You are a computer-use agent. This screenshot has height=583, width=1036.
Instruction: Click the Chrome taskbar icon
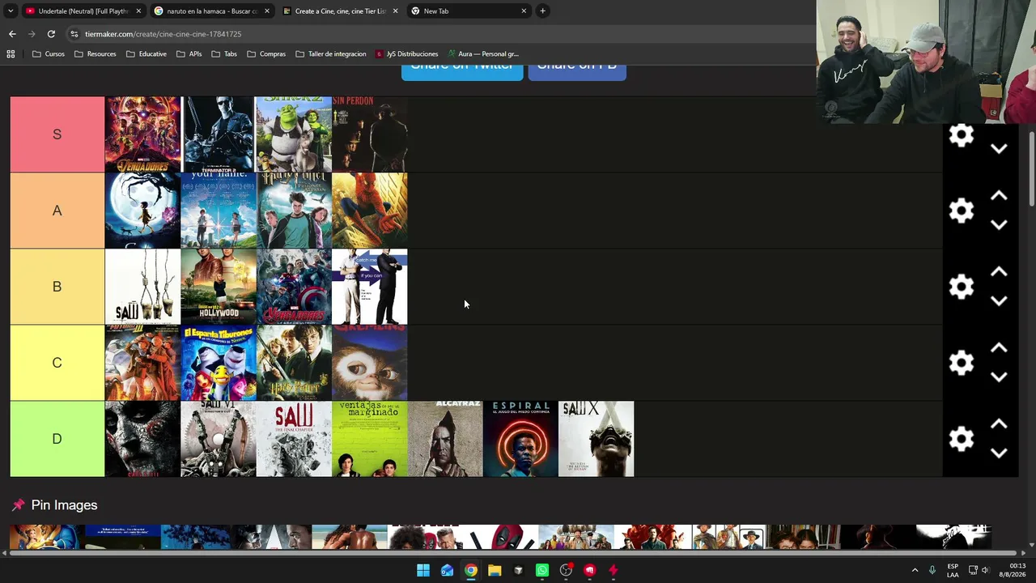click(x=471, y=570)
